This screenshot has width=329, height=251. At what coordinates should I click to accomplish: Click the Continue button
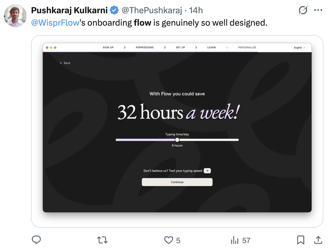click(x=177, y=182)
